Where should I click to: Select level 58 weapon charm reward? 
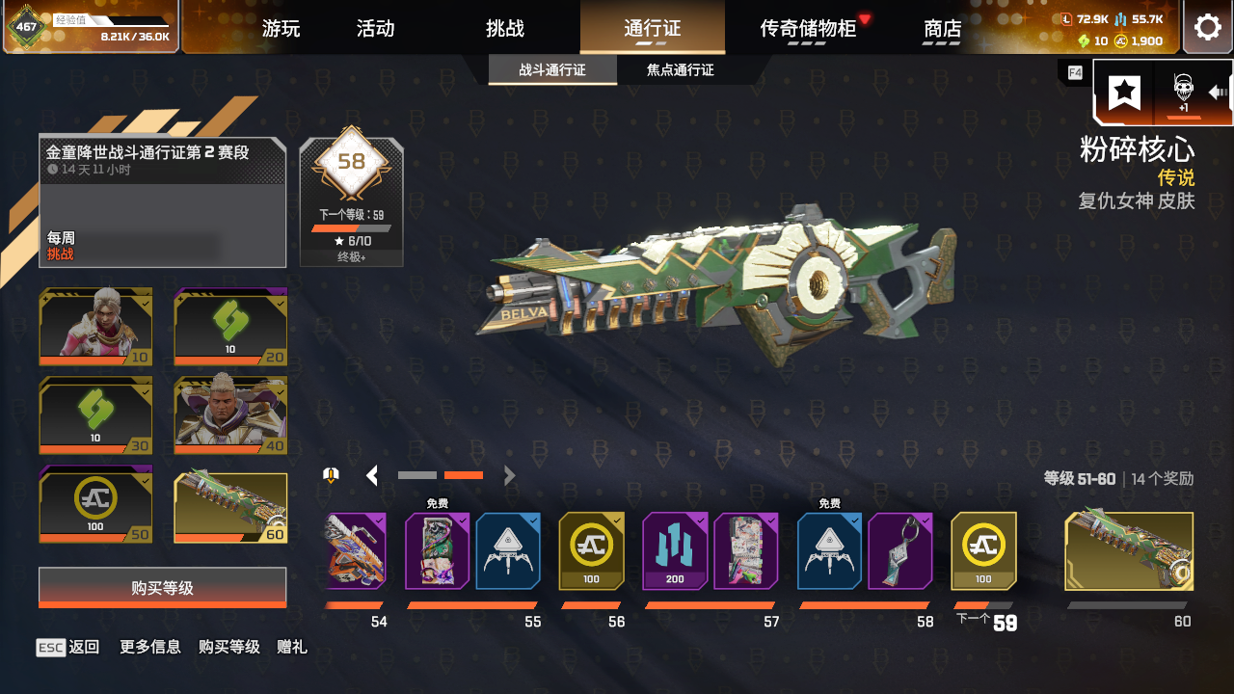click(900, 550)
